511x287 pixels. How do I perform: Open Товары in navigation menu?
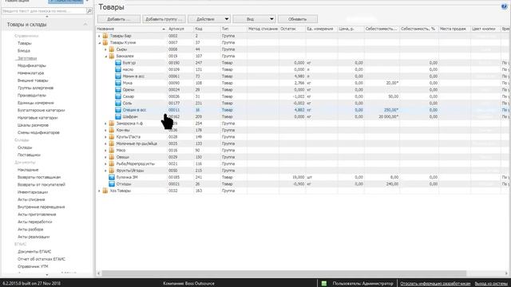(25, 43)
